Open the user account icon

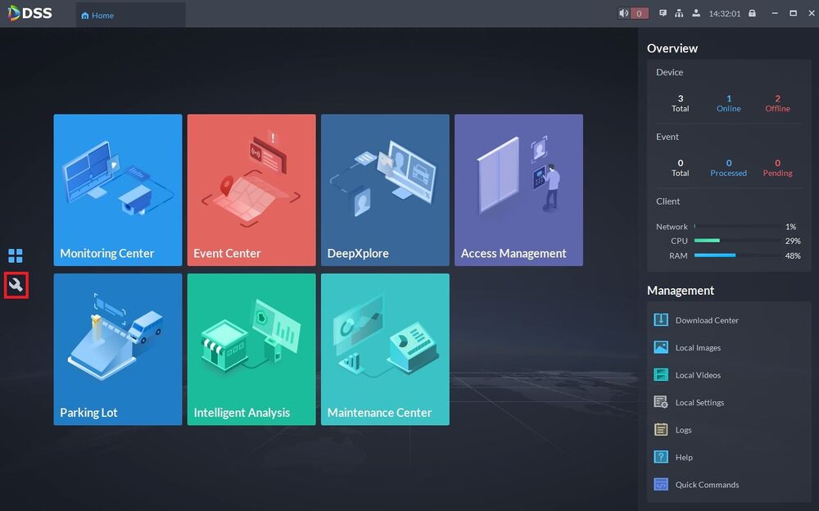[x=695, y=13]
